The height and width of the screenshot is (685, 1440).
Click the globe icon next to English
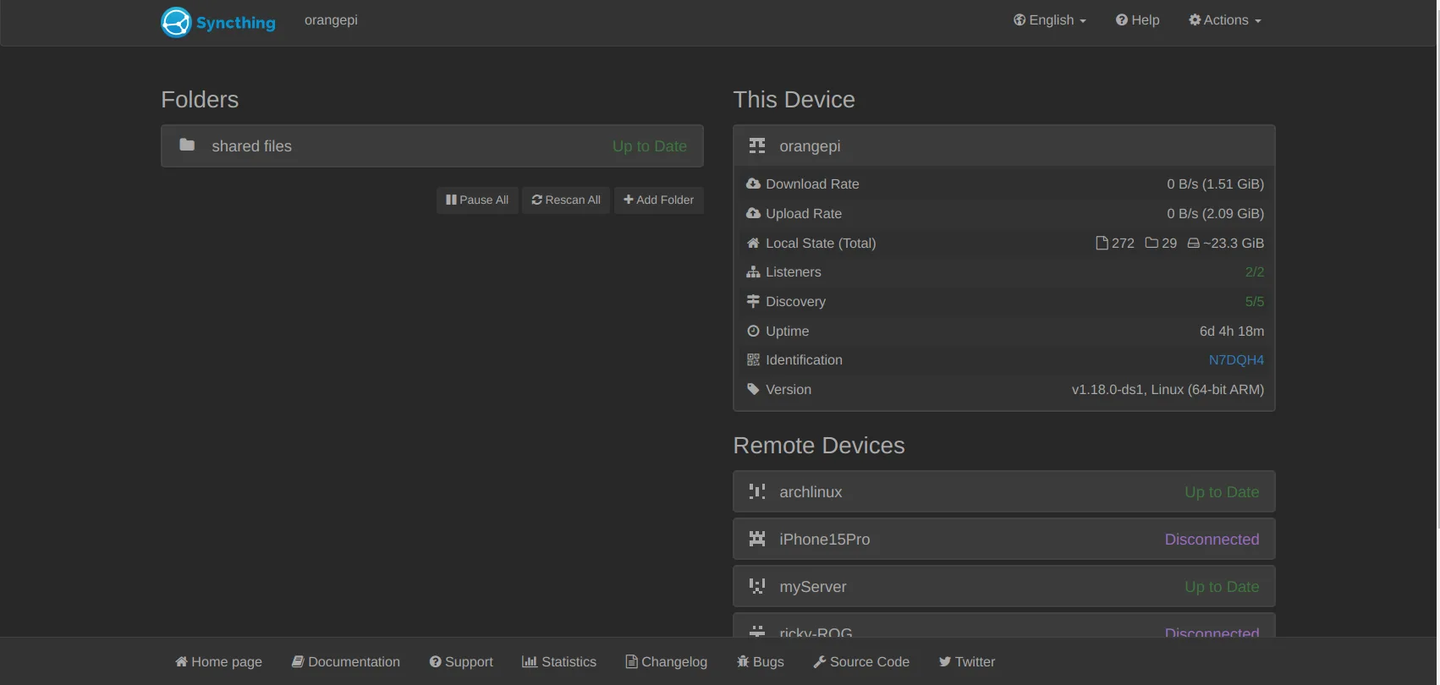tap(1020, 19)
